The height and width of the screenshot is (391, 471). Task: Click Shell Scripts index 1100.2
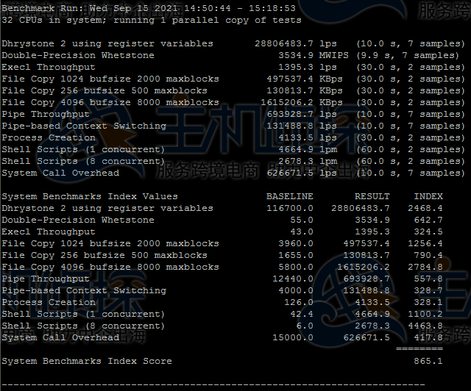point(425,314)
